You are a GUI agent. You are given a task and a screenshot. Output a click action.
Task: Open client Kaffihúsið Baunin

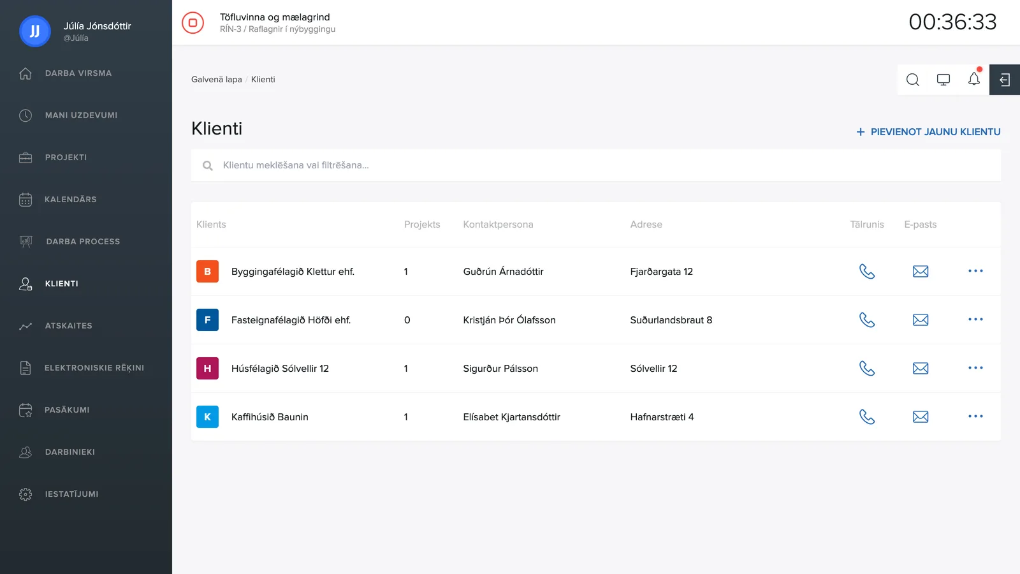coord(270,417)
